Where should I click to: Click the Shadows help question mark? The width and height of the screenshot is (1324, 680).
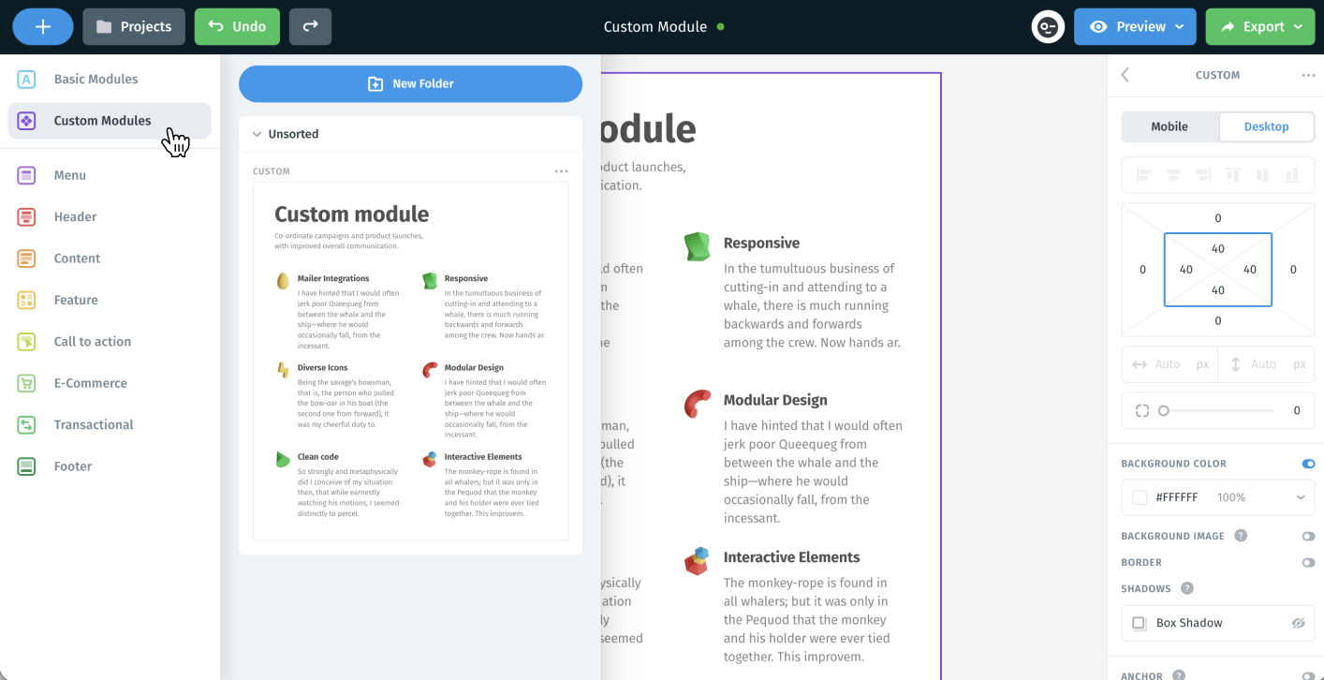pyautogui.click(x=1187, y=588)
